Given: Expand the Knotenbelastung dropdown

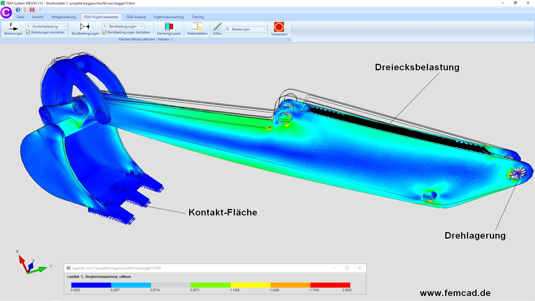Looking at the screenshot, I should click(65, 26).
